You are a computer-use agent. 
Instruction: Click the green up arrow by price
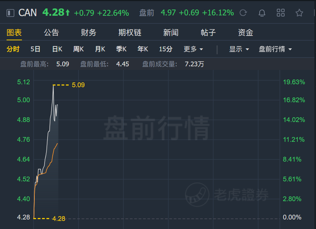pyautogui.click(x=68, y=13)
